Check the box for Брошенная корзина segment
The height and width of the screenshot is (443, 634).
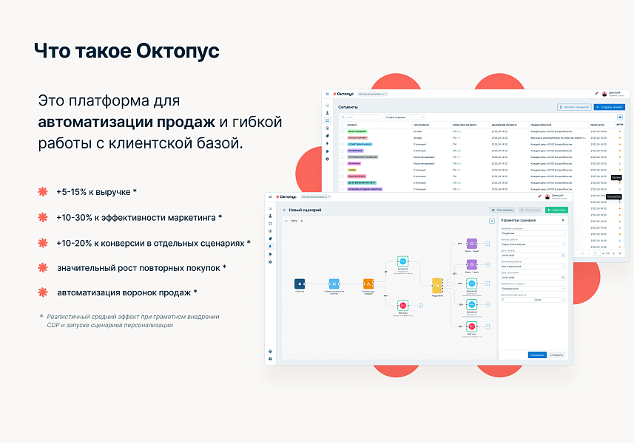point(342,137)
